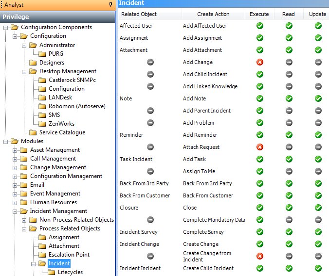Click the red Execute icon for Add Change
The image size is (329, 276).
pos(259,62)
